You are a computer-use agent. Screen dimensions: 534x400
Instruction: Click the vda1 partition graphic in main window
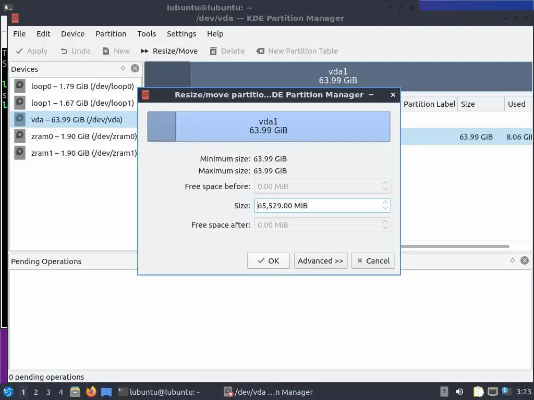pyautogui.click(x=338, y=76)
